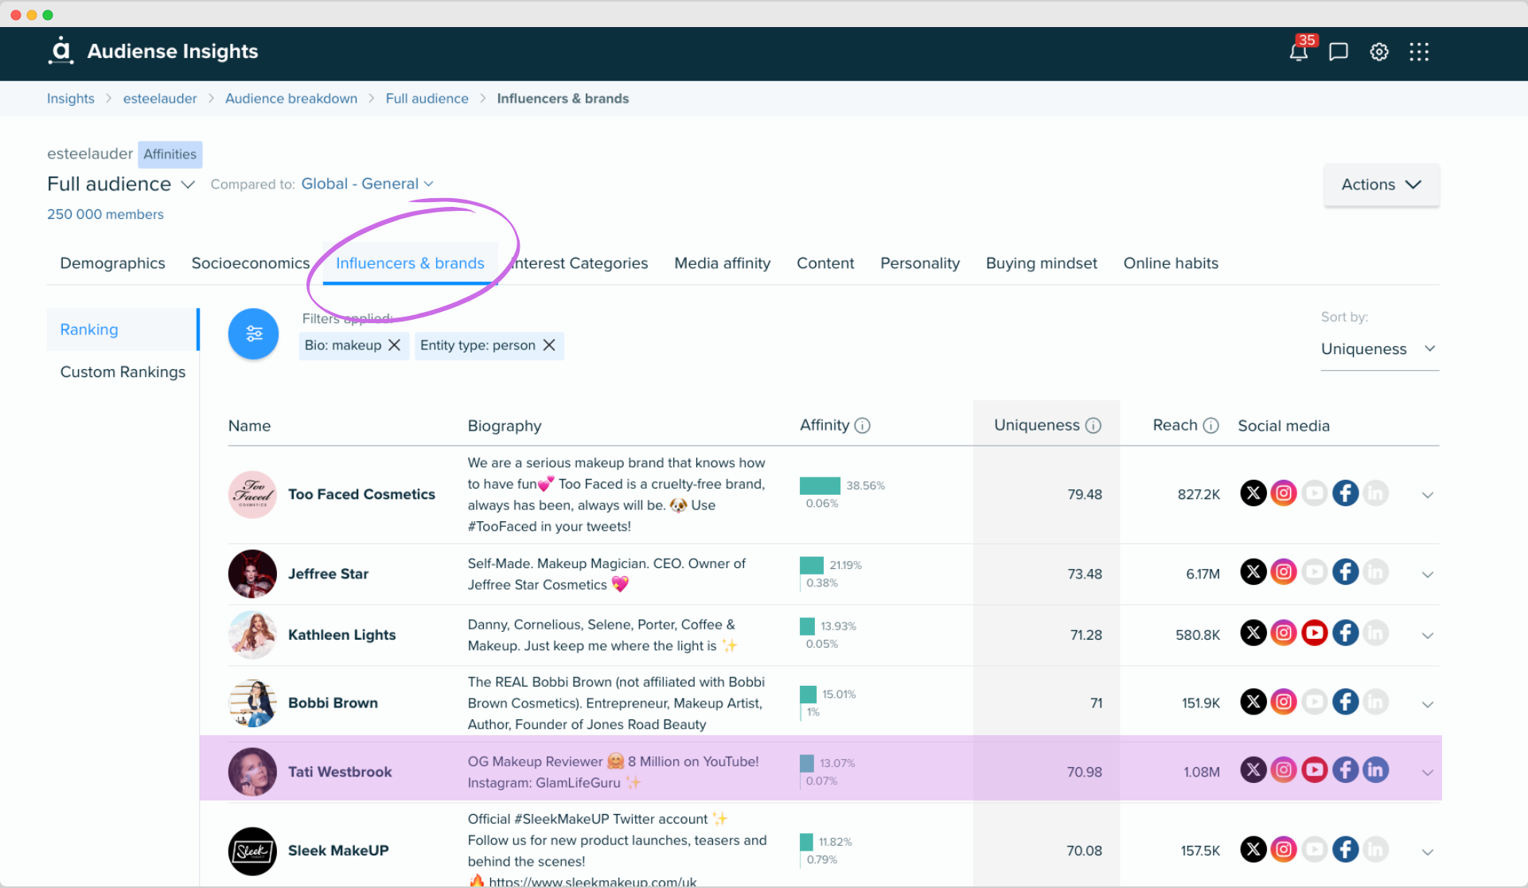Screen dimensions: 1528x888
Task: Click the Instagram icon for Jeffree Star
Action: tap(1284, 573)
